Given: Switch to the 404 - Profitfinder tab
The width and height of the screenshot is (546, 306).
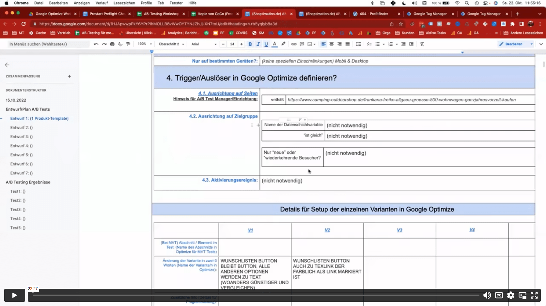Looking at the screenshot, I should coord(374,14).
